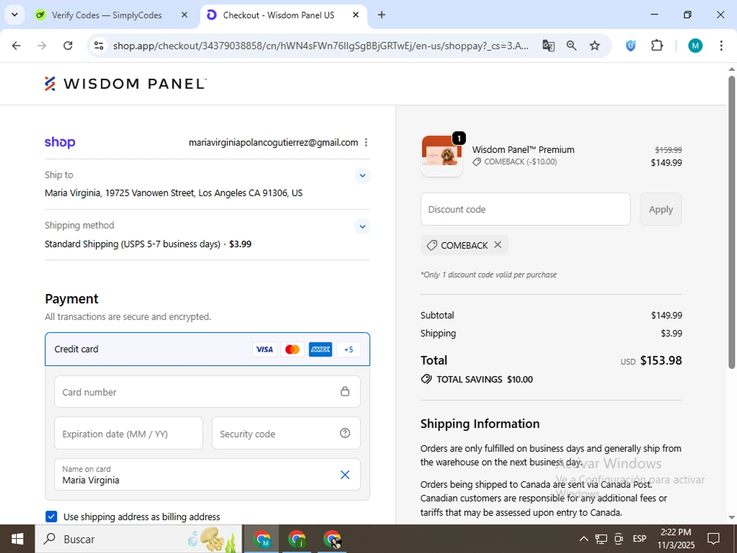Click the scrollbar down arrow
The height and width of the screenshot is (553, 737).
pos(732,517)
